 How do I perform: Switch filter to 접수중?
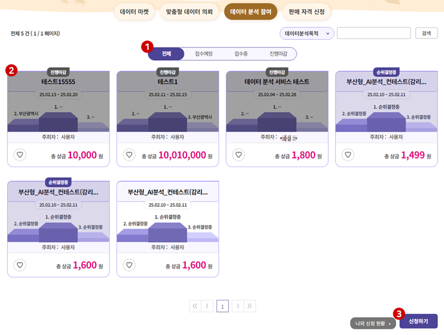pyautogui.click(x=241, y=54)
